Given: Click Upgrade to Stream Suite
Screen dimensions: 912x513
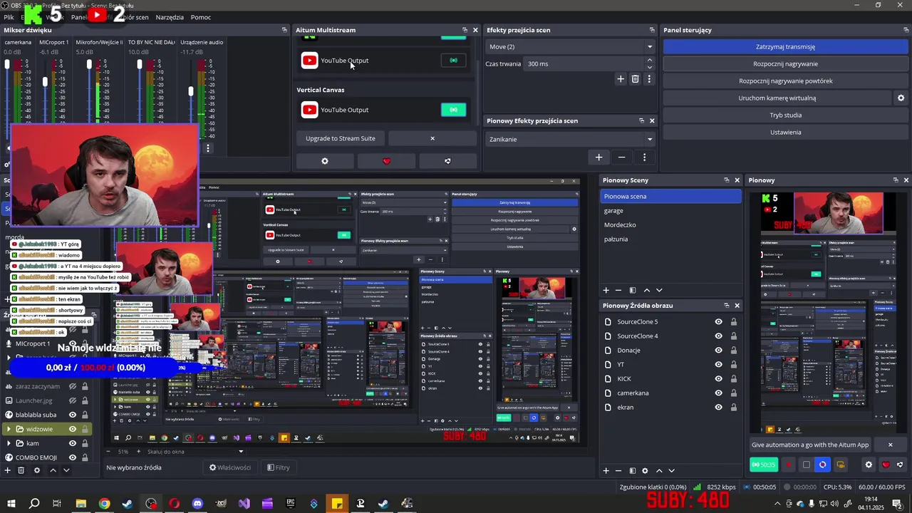Looking at the screenshot, I should coord(341,138).
